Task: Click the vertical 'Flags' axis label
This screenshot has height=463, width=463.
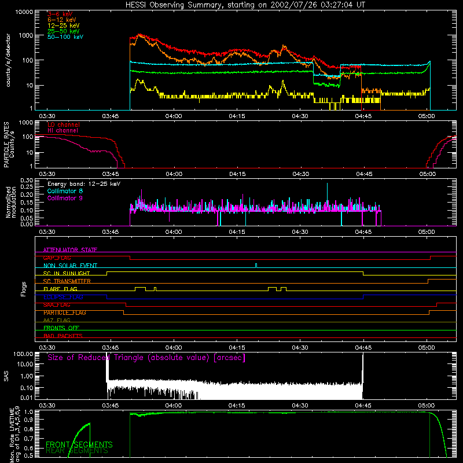Action: tap(24, 289)
